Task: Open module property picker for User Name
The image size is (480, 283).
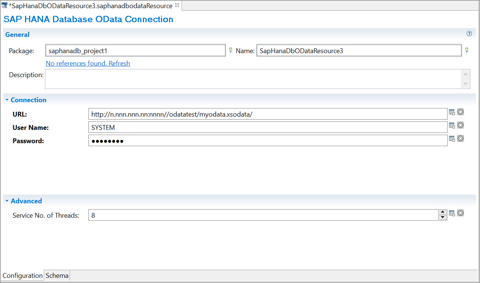Action: pos(452,125)
